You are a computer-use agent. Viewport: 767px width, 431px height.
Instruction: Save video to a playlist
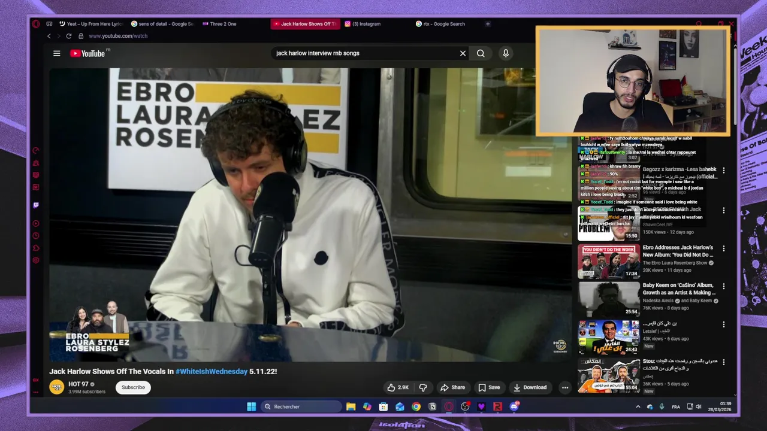489,387
